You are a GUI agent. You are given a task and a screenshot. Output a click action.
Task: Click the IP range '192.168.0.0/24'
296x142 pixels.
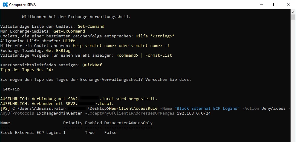point(194,113)
